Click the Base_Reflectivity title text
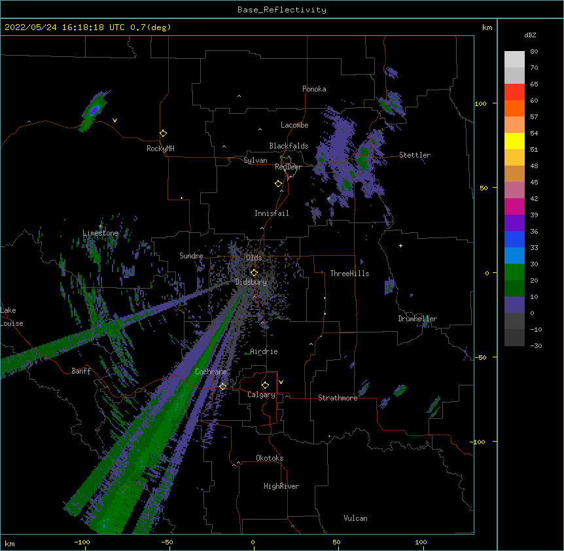 point(282,10)
